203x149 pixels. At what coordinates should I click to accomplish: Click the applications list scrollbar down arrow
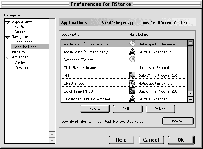point(190,100)
